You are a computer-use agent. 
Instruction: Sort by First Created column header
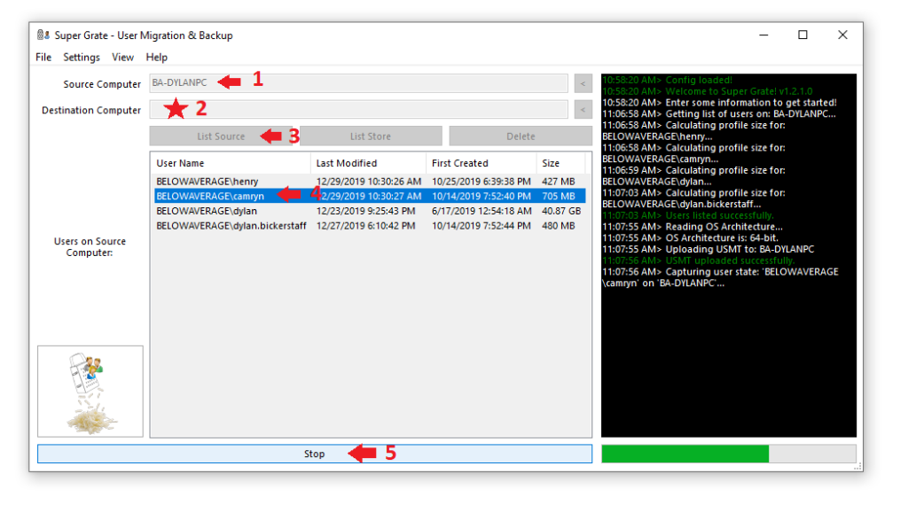click(x=481, y=163)
